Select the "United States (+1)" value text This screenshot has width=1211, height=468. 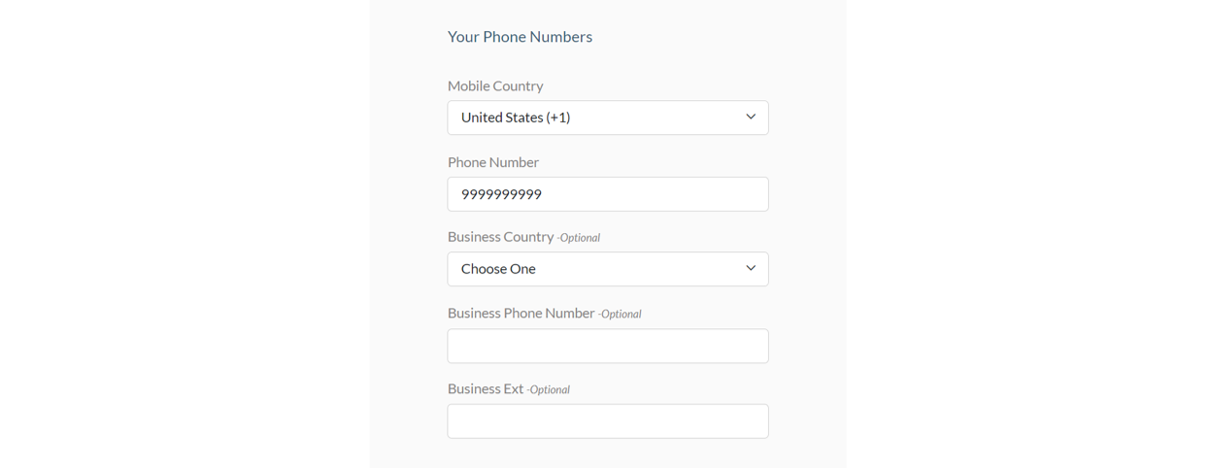coord(515,117)
